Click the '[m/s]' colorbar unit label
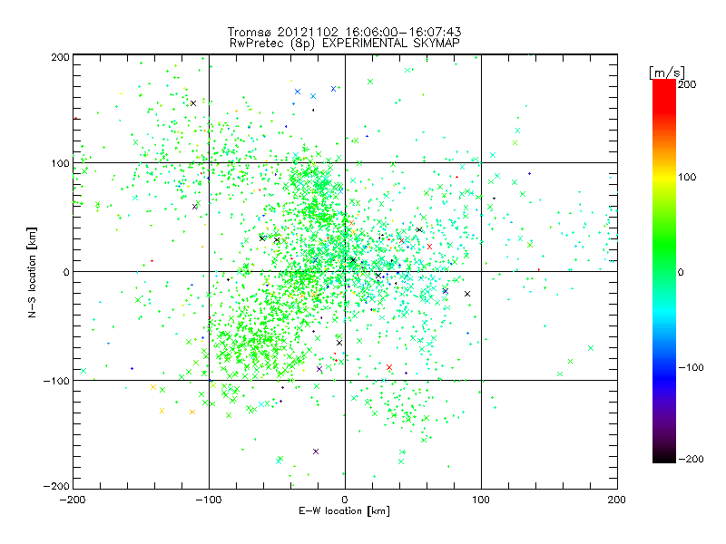Screen dimensions: 726x544 [x=667, y=73]
